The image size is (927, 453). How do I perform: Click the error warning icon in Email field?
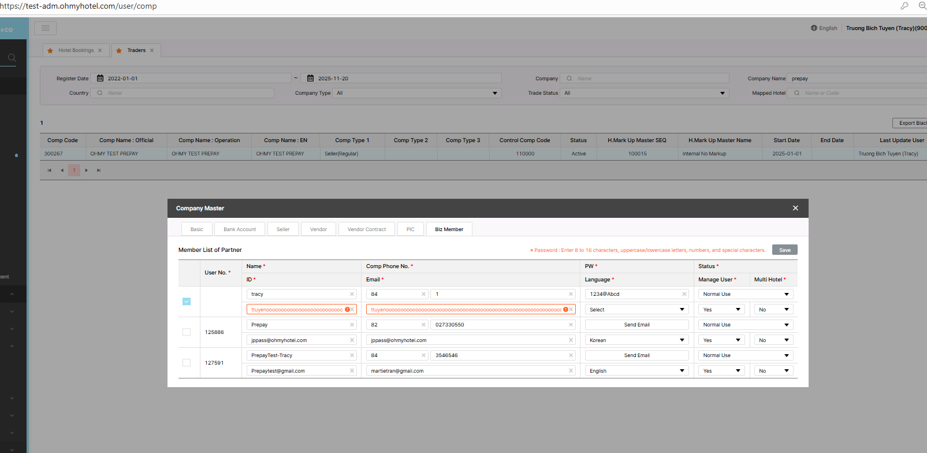(565, 310)
